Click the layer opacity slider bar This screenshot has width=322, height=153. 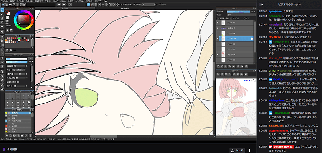click(x=239, y=11)
